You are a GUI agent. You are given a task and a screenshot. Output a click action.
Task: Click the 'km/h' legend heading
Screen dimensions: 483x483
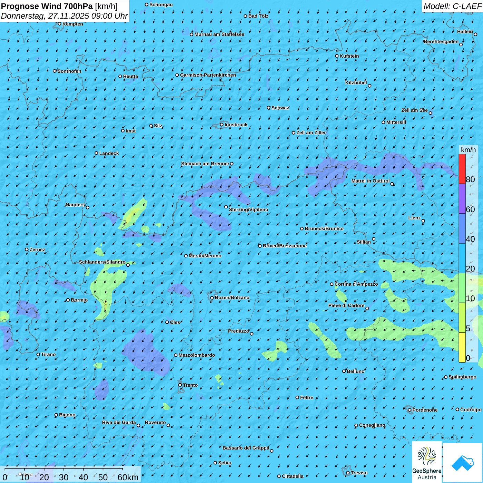(468, 150)
